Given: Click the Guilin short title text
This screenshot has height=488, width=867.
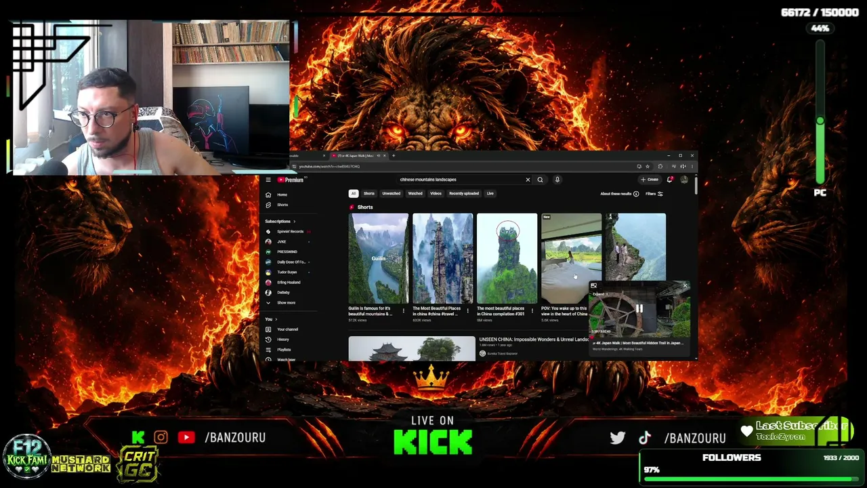Looking at the screenshot, I should [x=370, y=311].
